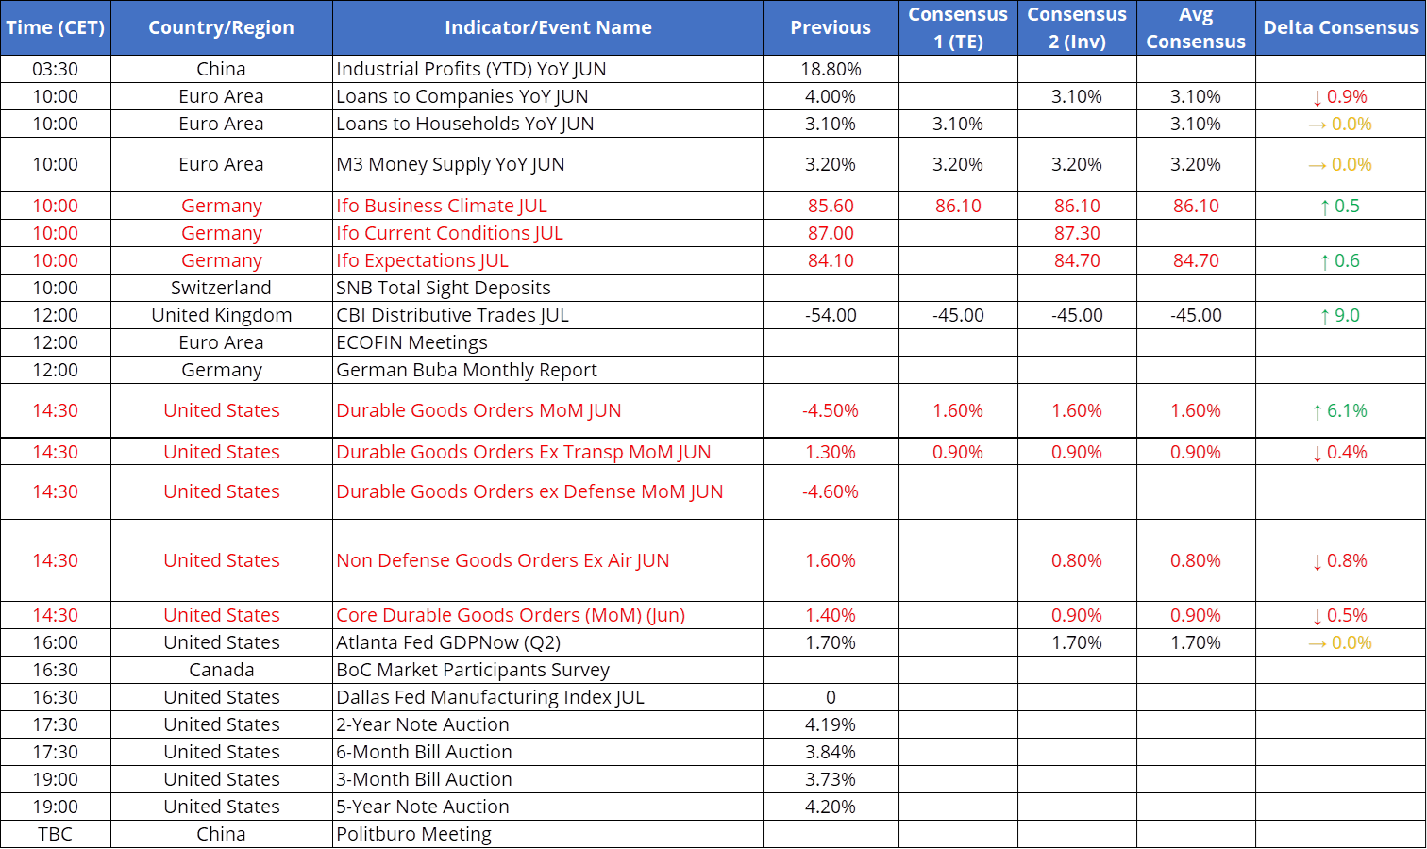
Task: Click the 2-Year Note Auction cell
Action: (x=548, y=724)
